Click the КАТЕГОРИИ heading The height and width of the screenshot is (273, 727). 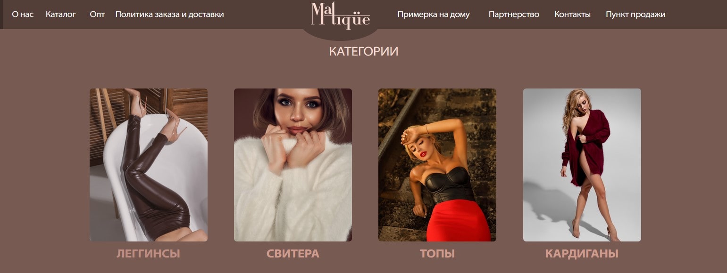[x=364, y=51]
